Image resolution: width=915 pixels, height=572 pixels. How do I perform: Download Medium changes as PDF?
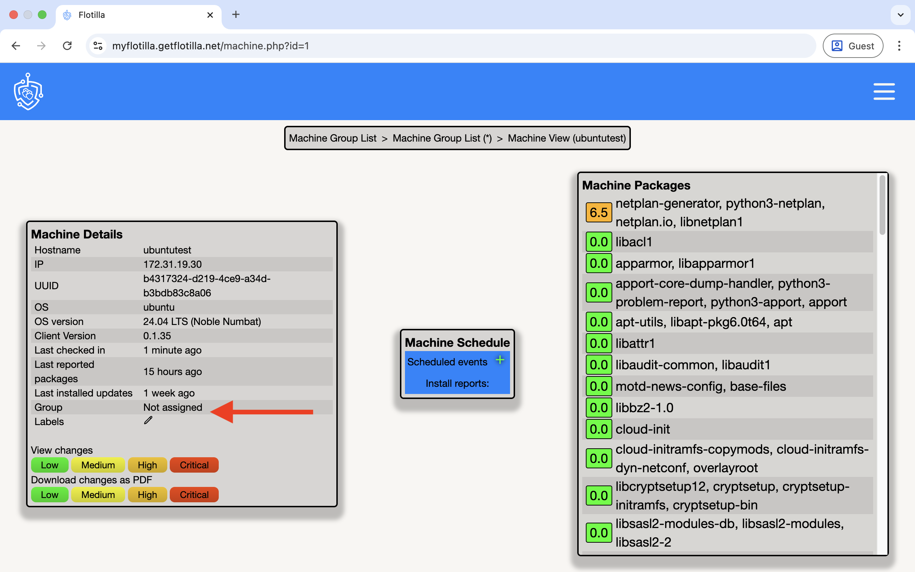[98, 494]
